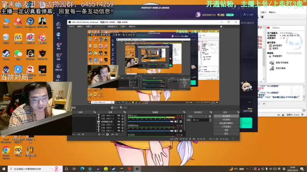307x172 pixels.
Task: Click the TeamSpeak chat message input field
Action: pyautogui.click(x=280, y=110)
